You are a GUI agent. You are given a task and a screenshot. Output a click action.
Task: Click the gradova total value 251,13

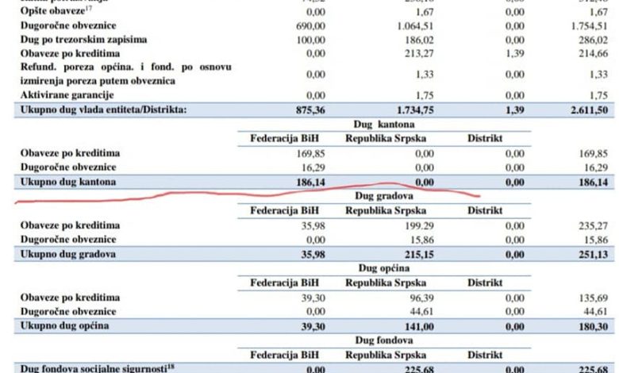click(x=590, y=254)
